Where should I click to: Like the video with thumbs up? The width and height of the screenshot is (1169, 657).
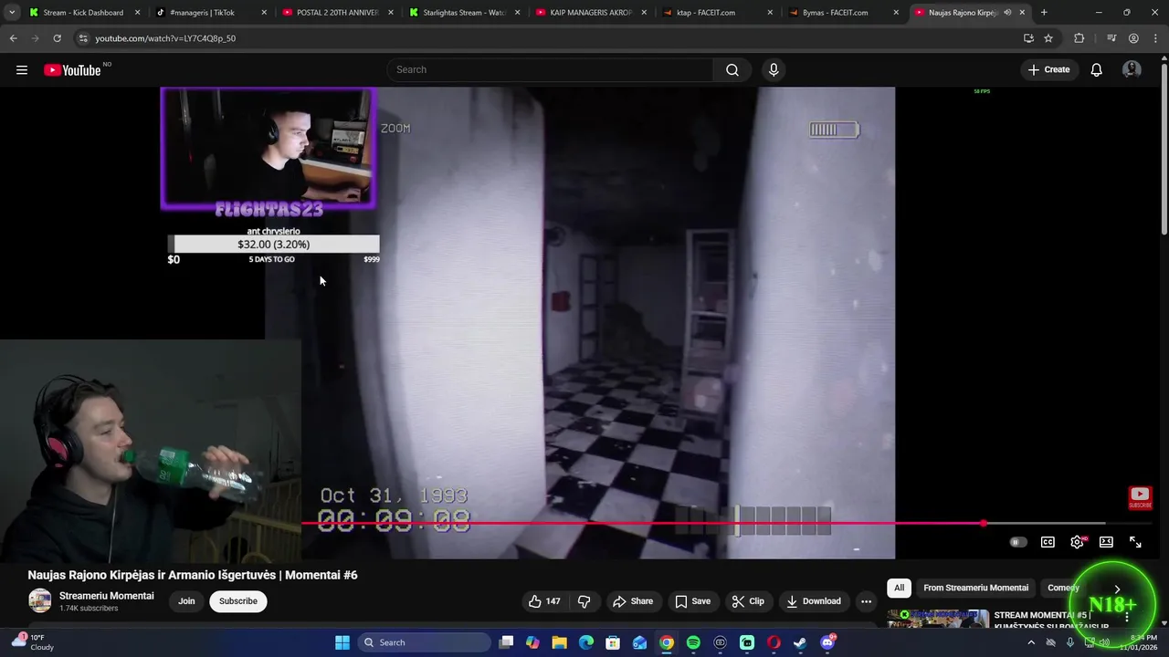[544, 601]
